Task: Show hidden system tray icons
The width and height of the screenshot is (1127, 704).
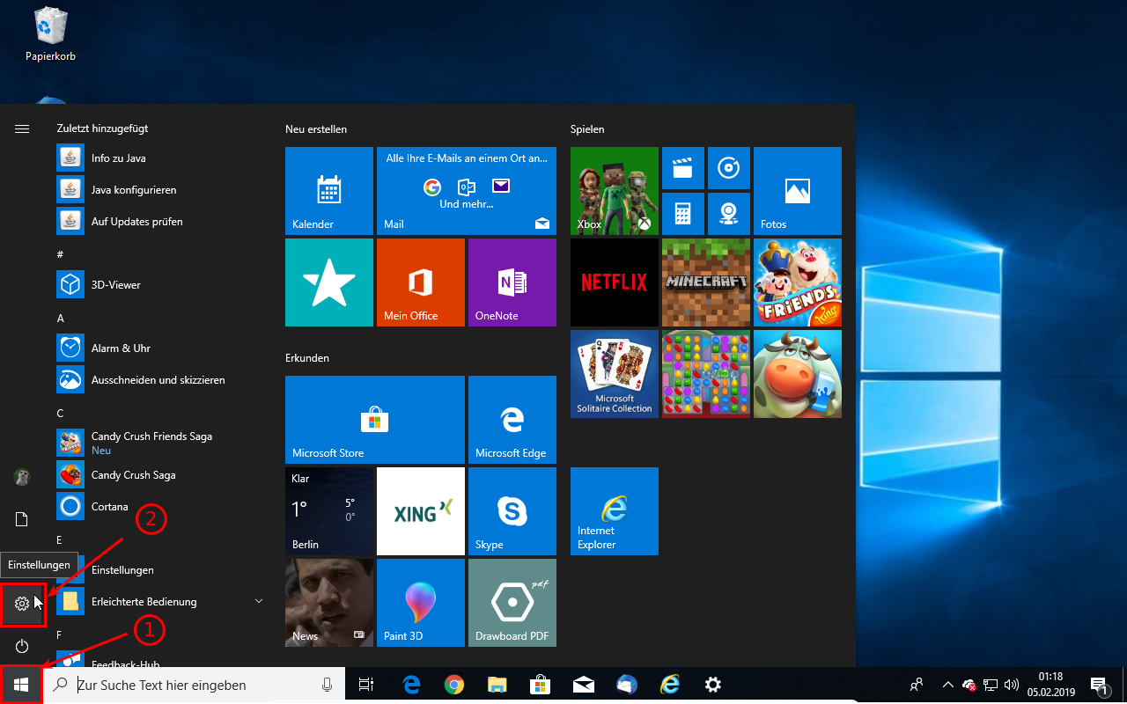Action: click(x=947, y=685)
